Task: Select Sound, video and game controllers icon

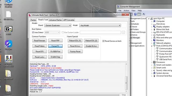Action: (154, 70)
